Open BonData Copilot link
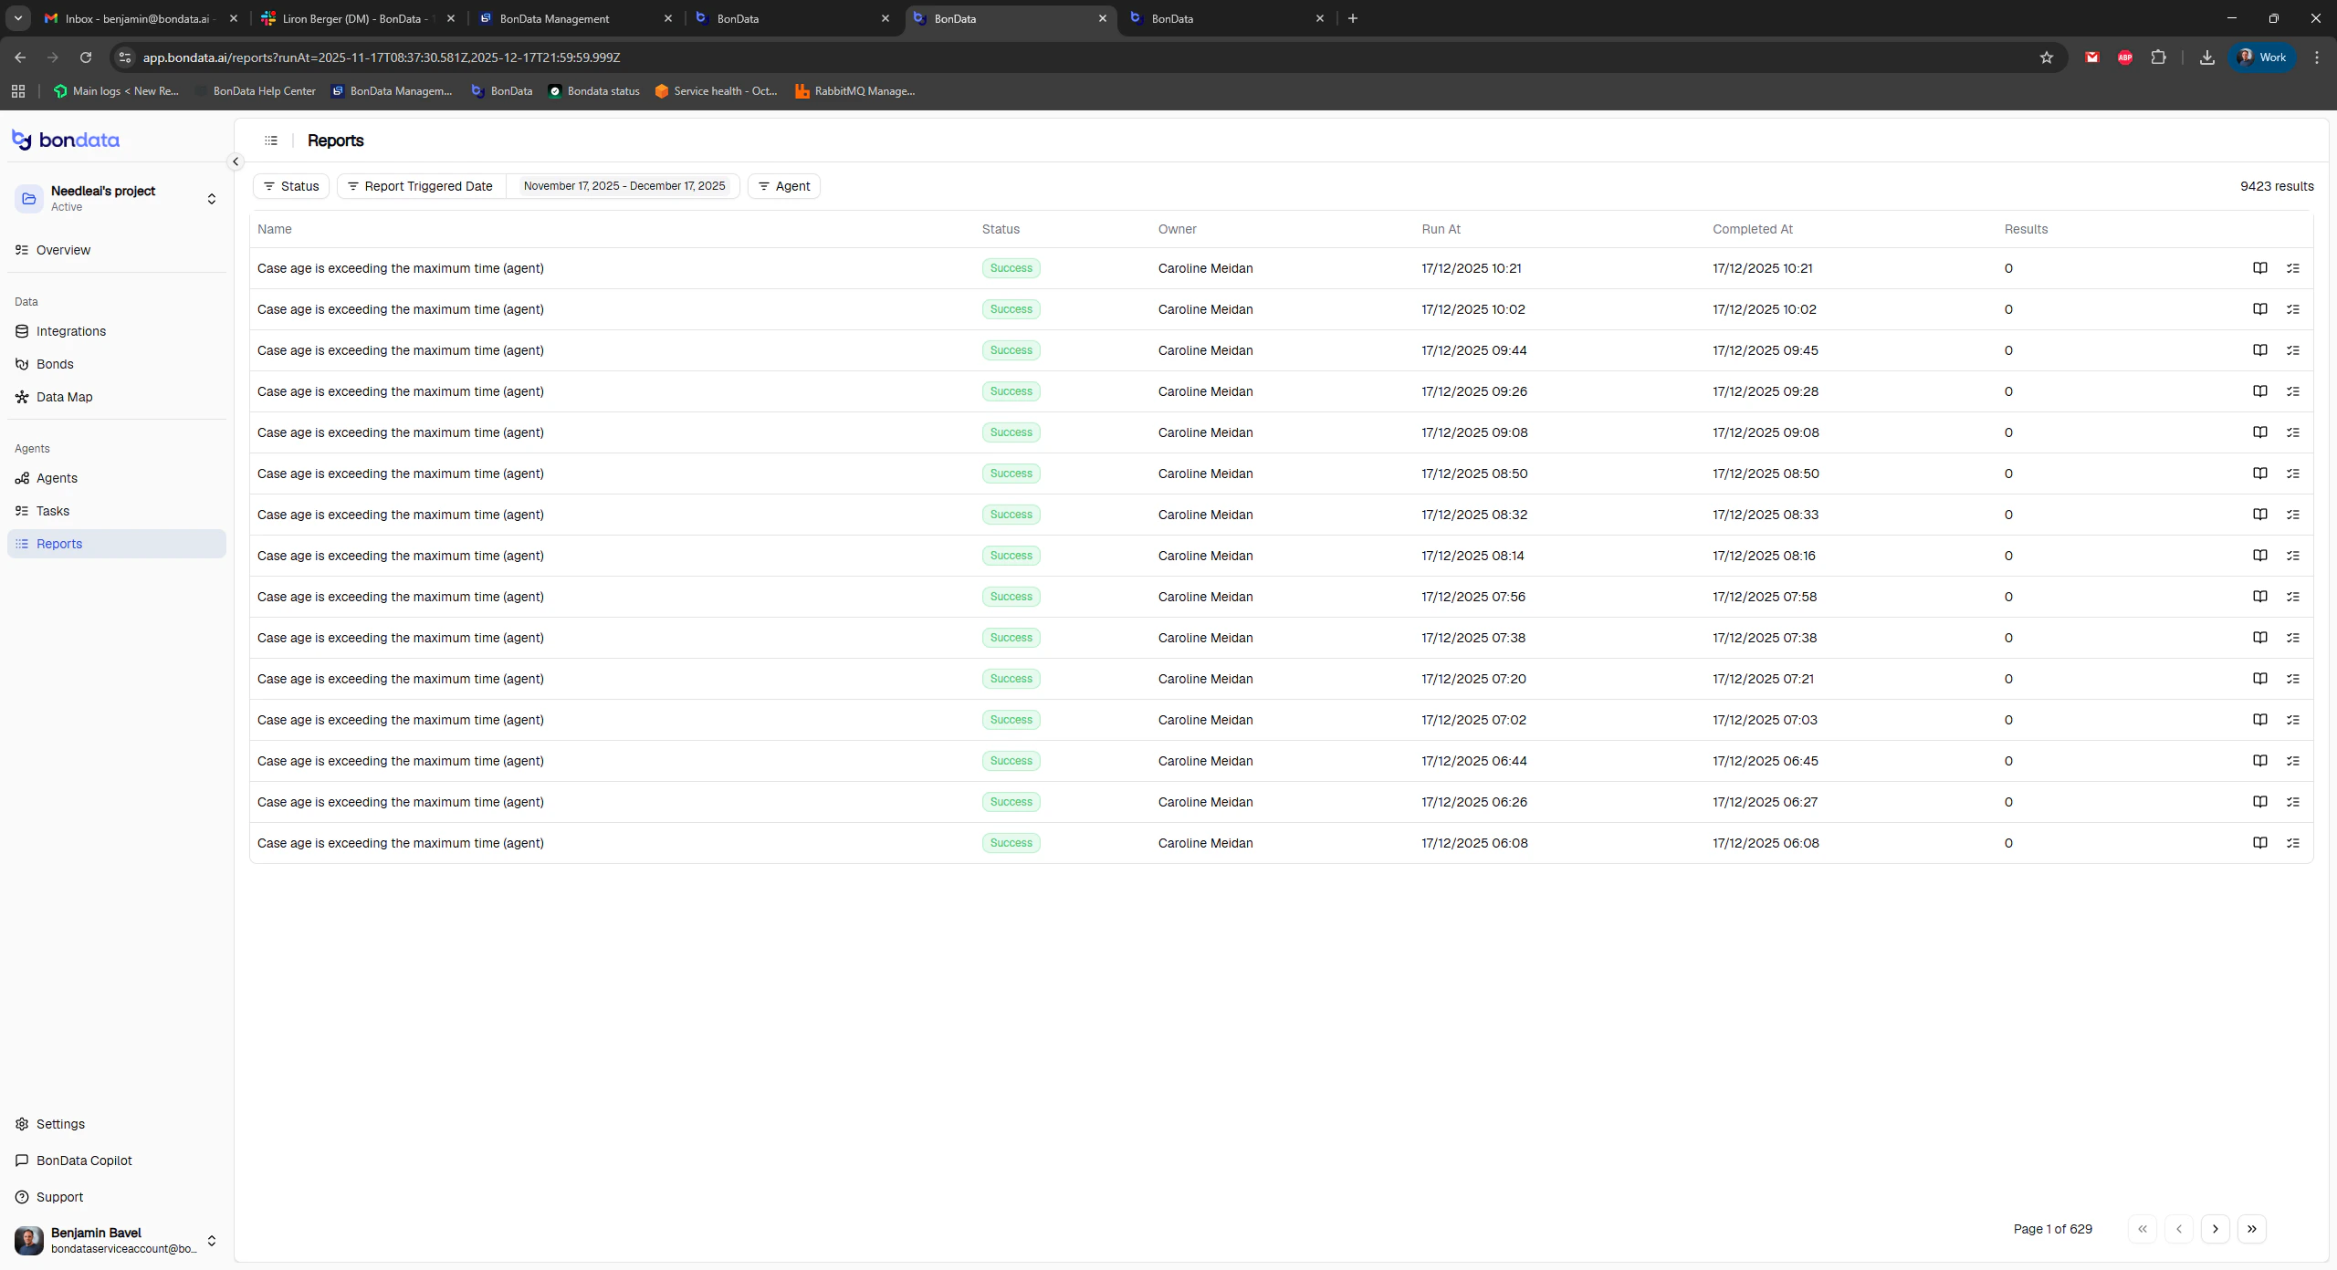This screenshot has width=2337, height=1270. (x=84, y=1161)
